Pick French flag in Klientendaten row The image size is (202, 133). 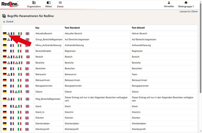(x=12, y=124)
